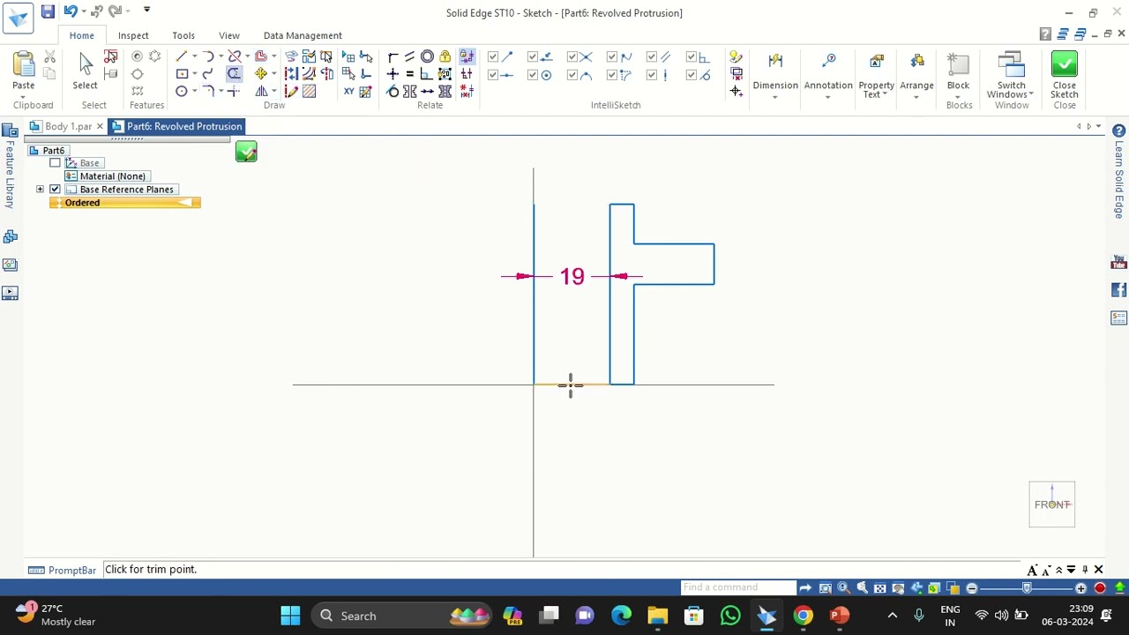Toggle IntelliSketch perpendicular checkbox

click(692, 56)
